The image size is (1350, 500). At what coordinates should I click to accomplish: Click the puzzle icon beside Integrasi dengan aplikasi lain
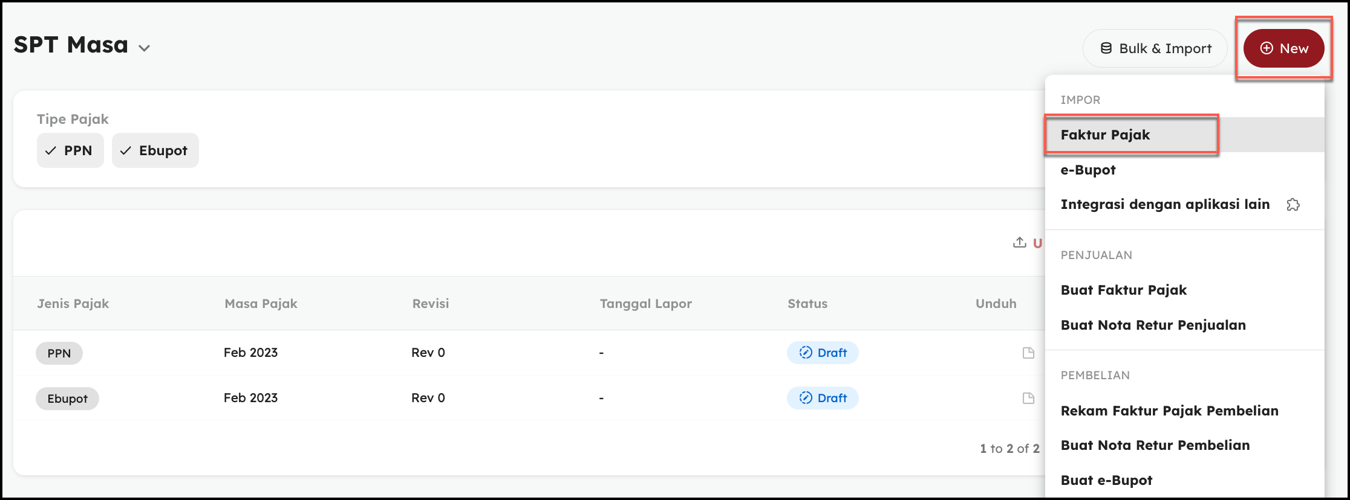(x=1293, y=205)
